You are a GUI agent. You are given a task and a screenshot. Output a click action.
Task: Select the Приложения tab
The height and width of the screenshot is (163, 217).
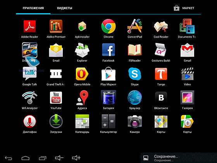click(x=33, y=8)
